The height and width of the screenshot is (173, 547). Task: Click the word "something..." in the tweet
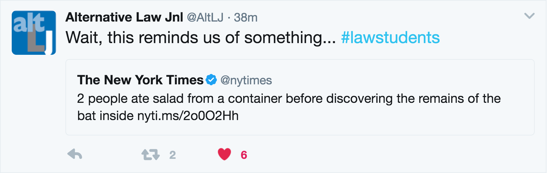click(290, 38)
